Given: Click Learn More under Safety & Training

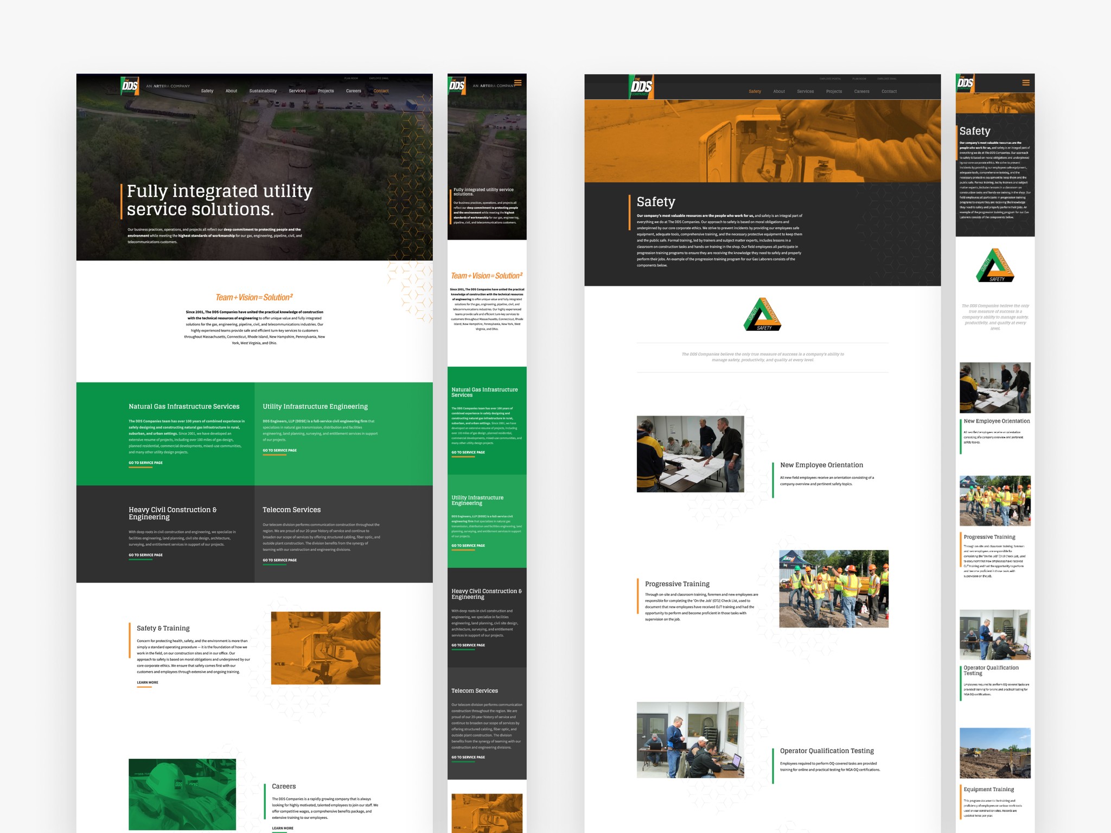Looking at the screenshot, I should 148,683.
